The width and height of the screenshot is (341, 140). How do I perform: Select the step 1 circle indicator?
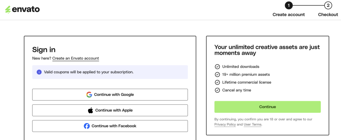288,5
